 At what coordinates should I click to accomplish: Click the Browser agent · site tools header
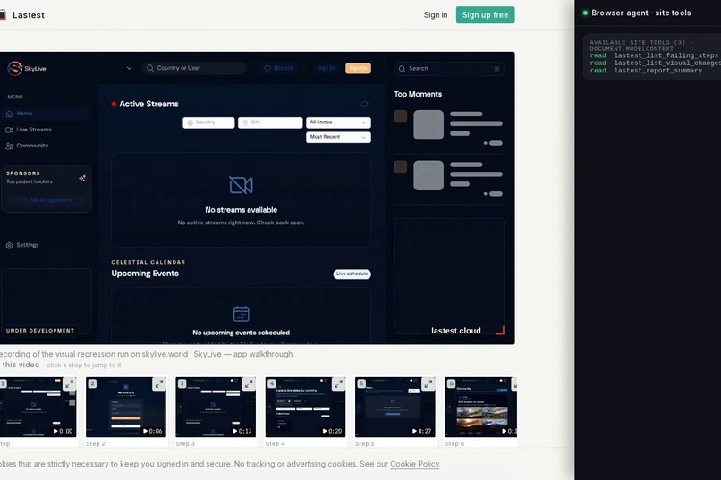pos(641,13)
